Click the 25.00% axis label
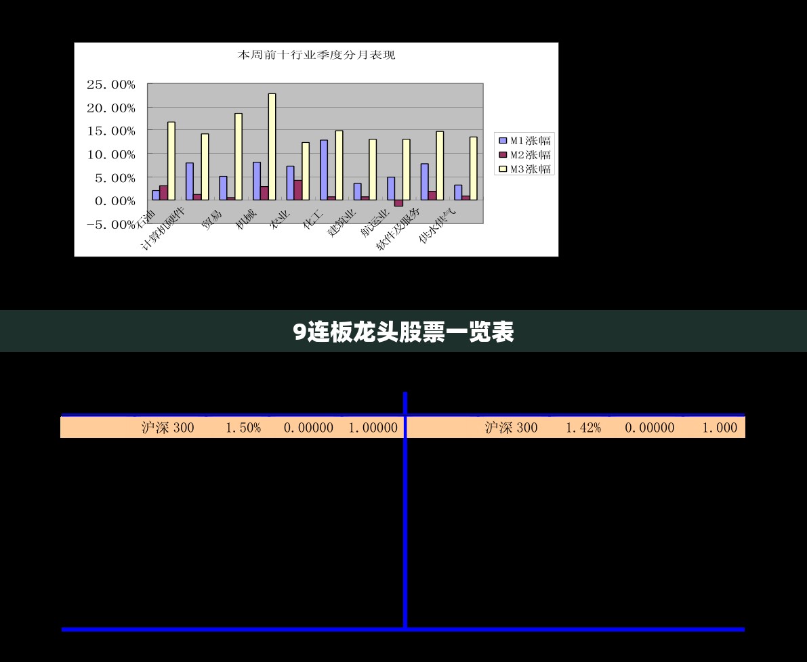The image size is (807, 662). coord(111,85)
